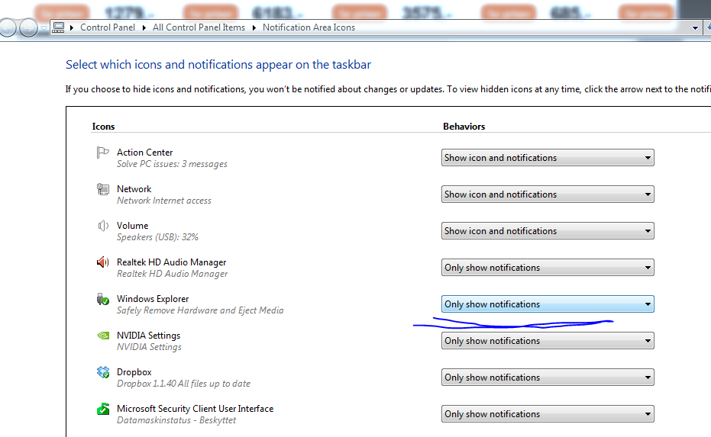Go forward using the Forward arrow button
This screenshot has height=437, width=711.
click(x=28, y=28)
